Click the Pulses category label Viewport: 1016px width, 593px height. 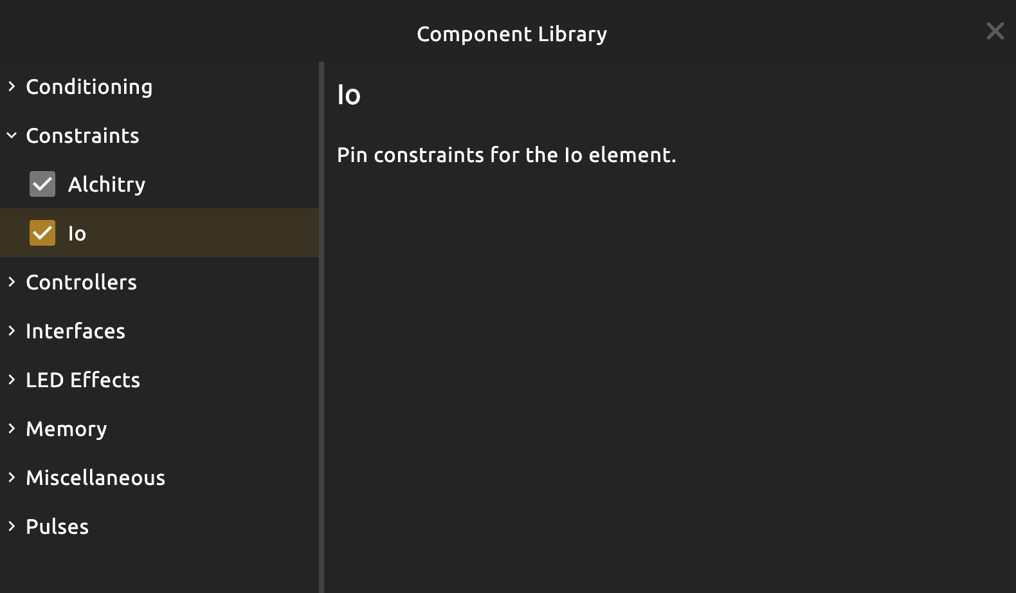tap(57, 527)
